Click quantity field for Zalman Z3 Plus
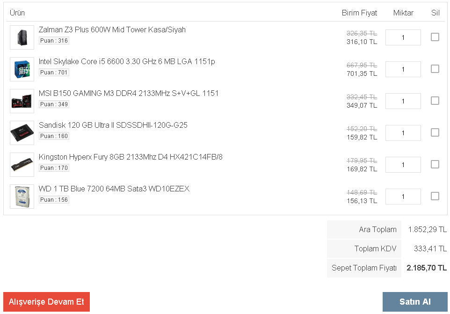Image resolution: width=450 pixels, height=314 pixels. click(403, 37)
